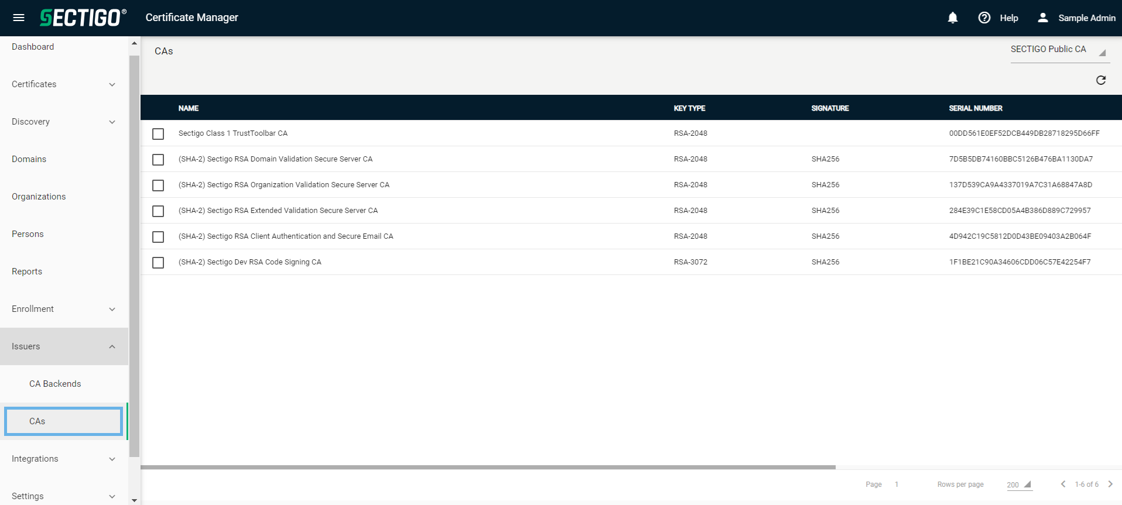Image resolution: width=1122 pixels, height=505 pixels.
Task: Open the Rows per page dropdown
Action: point(1020,485)
